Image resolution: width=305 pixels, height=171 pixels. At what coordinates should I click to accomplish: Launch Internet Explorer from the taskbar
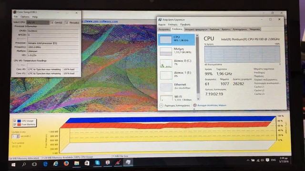pyautogui.click(x=56, y=164)
